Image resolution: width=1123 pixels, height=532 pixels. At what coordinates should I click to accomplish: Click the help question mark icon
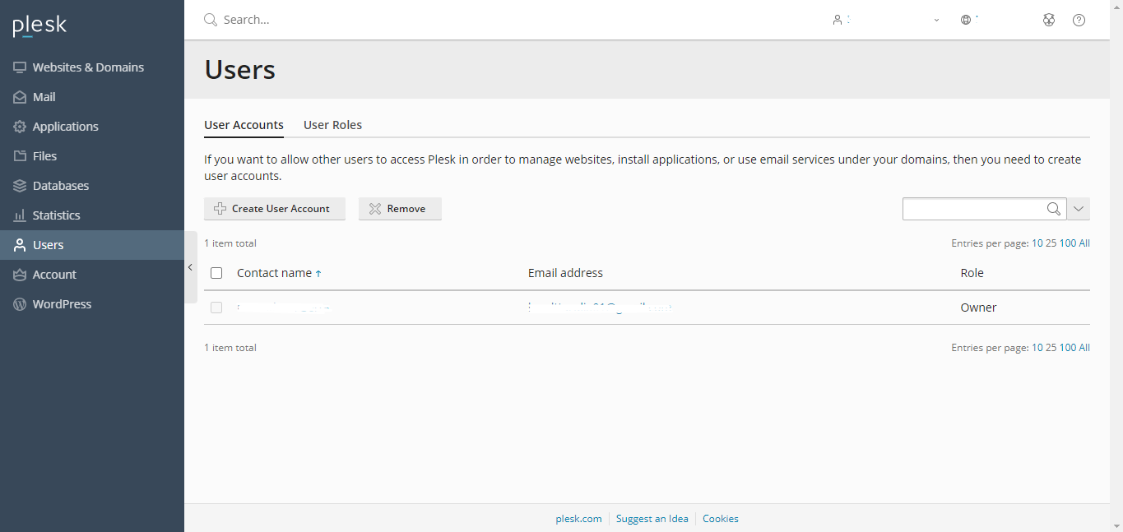click(x=1079, y=20)
